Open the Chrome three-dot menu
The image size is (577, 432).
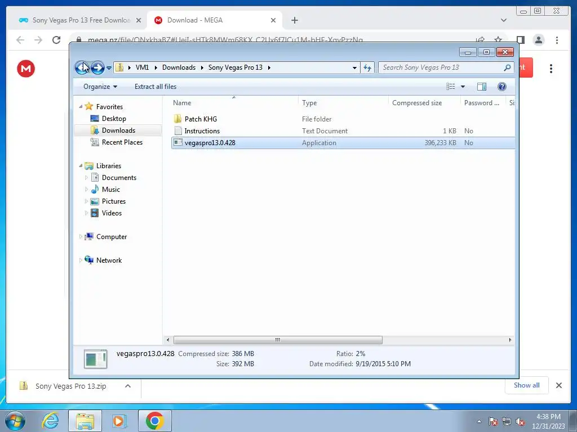coord(557,40)
